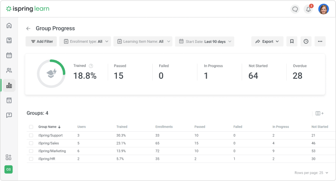Screen dimensions: 336x181
Task: Open the Rows per page dropdown
Action: pos(311,173)
